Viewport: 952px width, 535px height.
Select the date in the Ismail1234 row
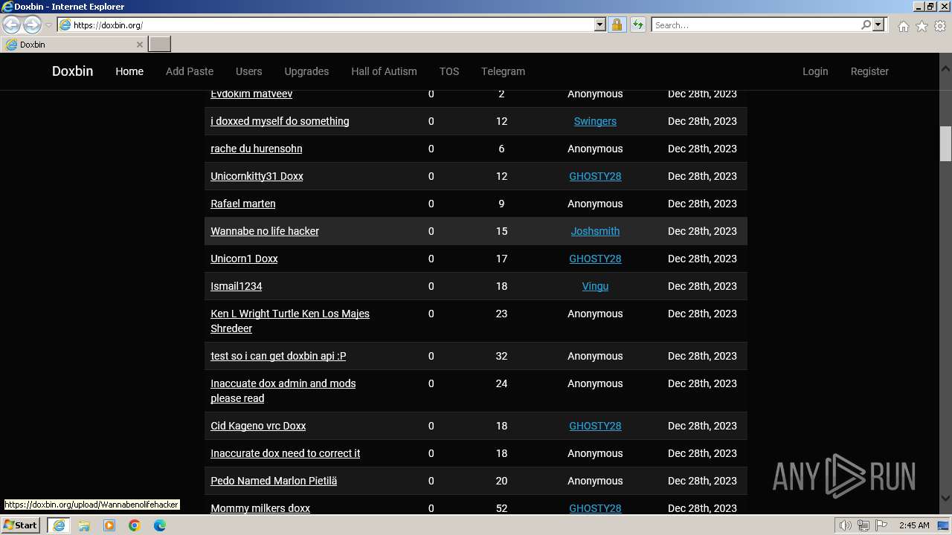pyautogui.click(x=702, y=286)
